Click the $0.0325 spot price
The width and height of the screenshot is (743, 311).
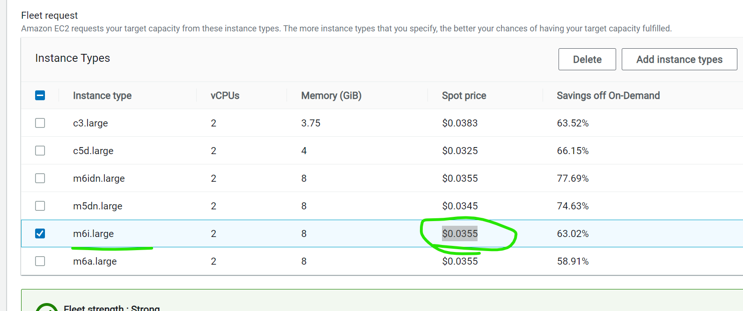tap(460, 151)
